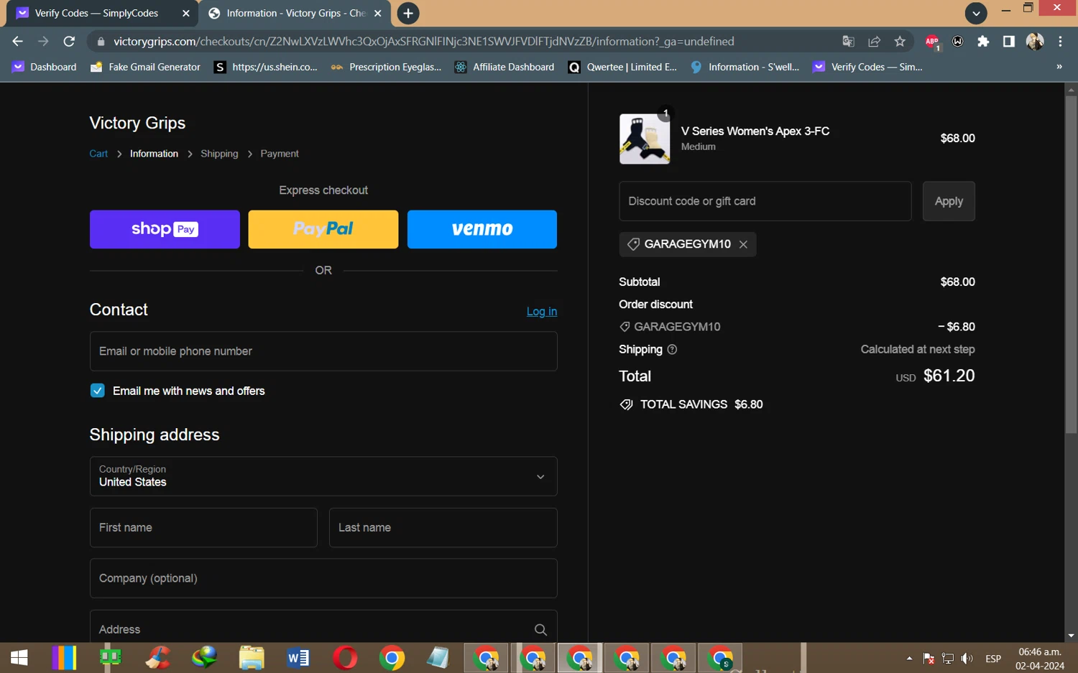Go back to Cart via breadcrumb
This screenshot has width=1078, height=673.
point(98,154)
